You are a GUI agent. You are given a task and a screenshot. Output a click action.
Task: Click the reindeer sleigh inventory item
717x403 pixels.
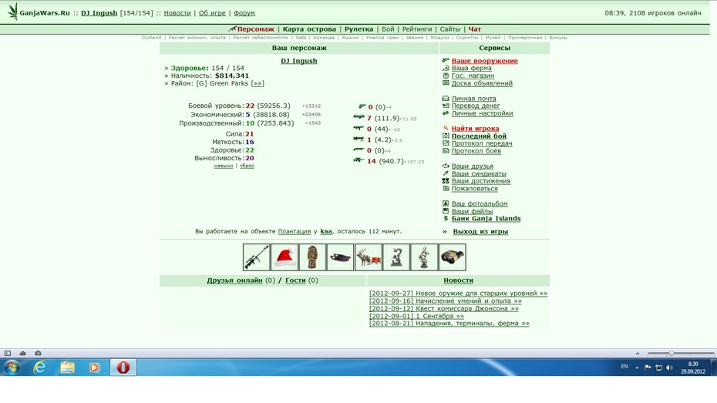coord(368,257)
